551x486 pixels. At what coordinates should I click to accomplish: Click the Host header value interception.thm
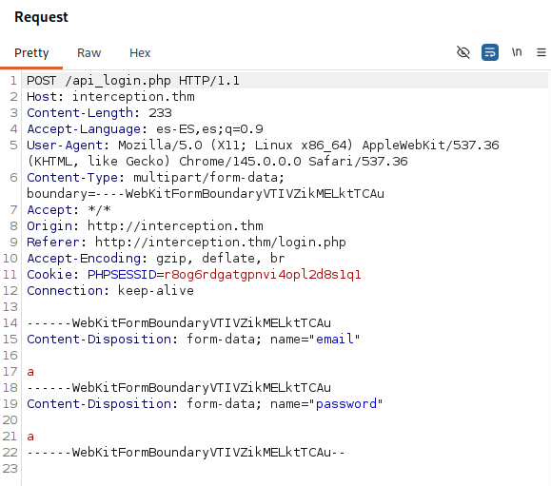click(133, 97)
